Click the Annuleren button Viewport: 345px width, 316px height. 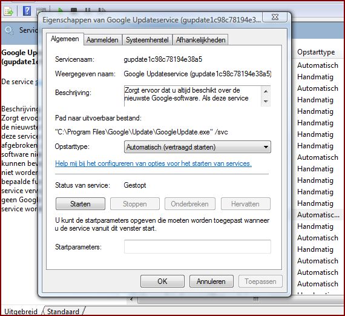[x=211, y=281]
